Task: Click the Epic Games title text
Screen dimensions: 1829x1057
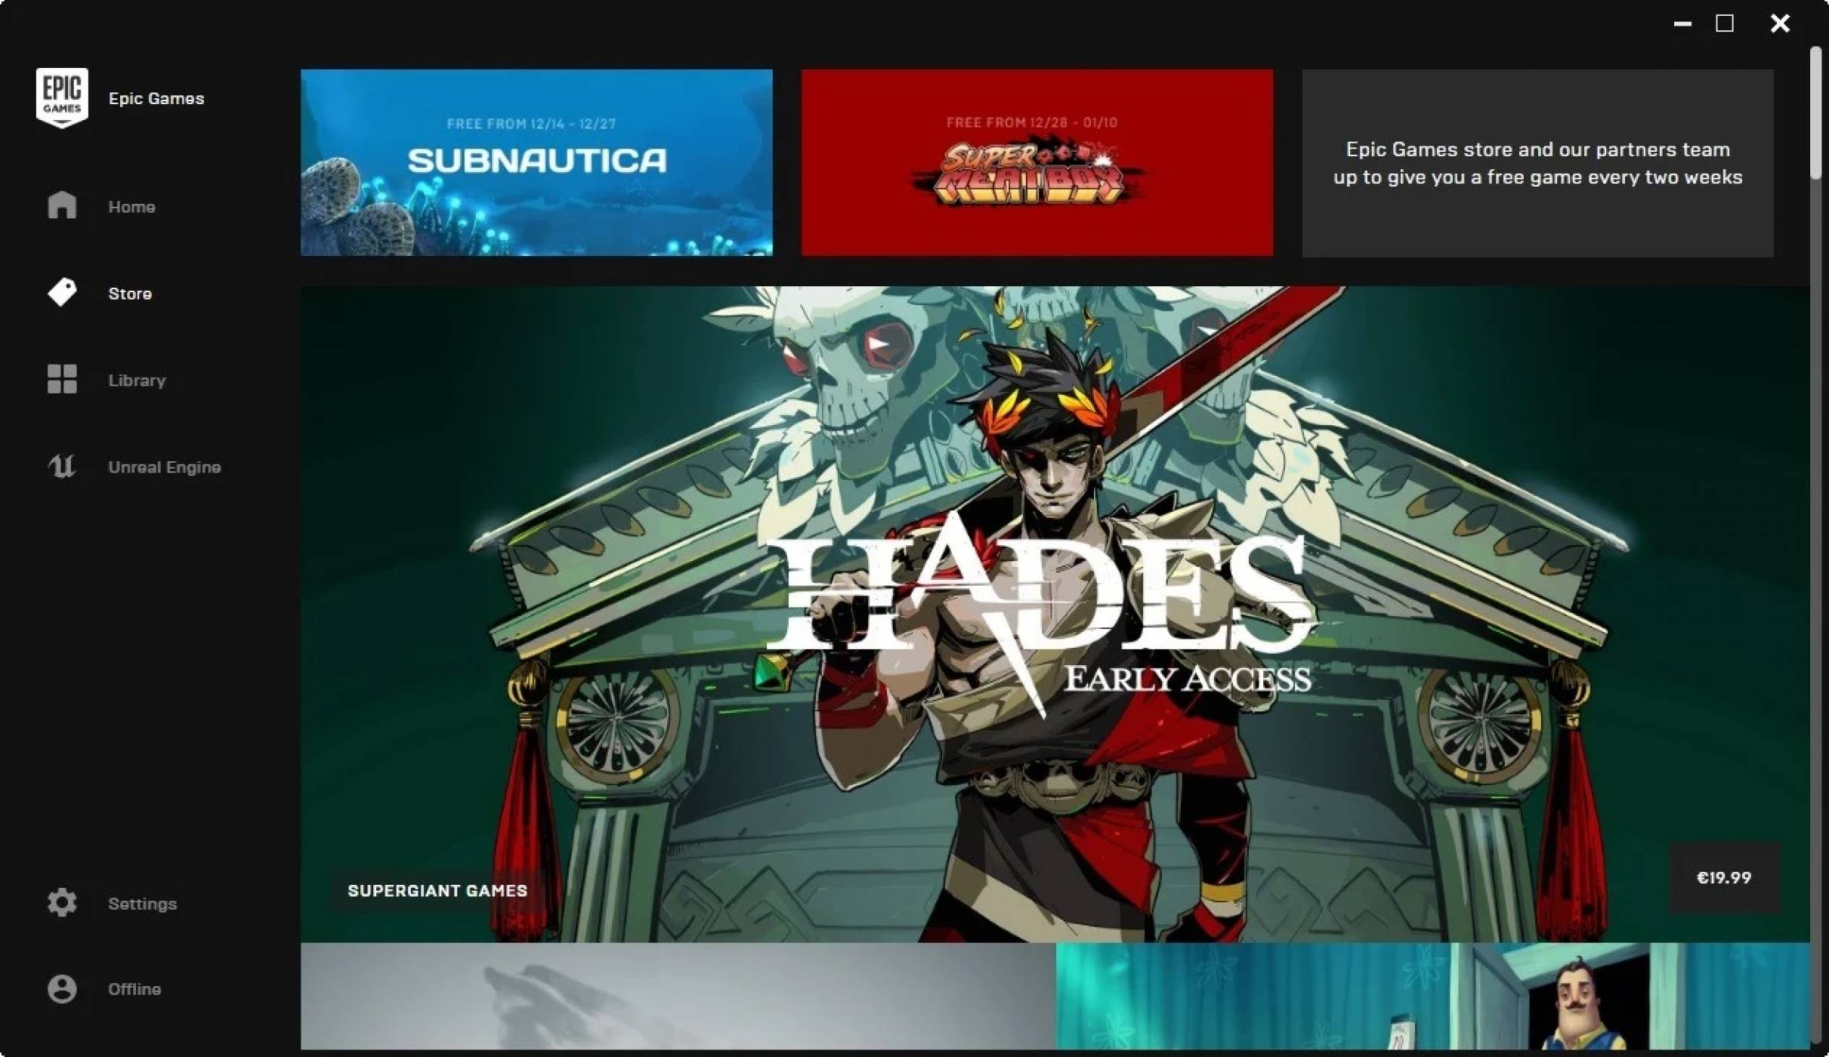Action: click(x=156, y=98)
